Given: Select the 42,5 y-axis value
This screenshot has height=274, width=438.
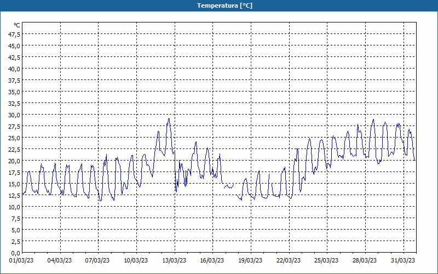Looking at the screenshot, I should [x=15, y=58].
